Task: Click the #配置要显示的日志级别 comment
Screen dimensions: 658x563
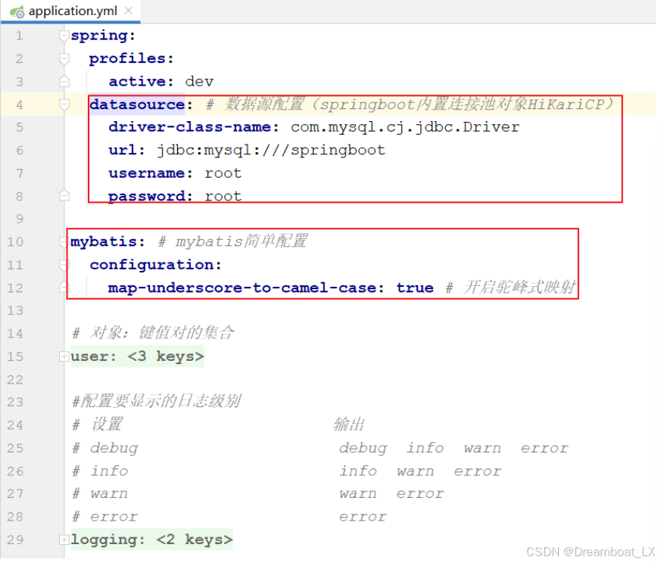Action: 157,402
